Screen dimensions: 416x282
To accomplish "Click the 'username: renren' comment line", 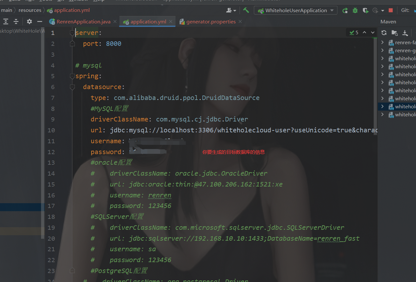I will pyautogui.click(x=131, y=195).
